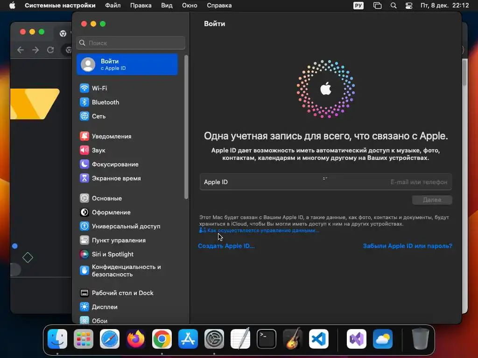Open Trash from the Dock
This screenshot has height=358, width=478.
[x=421, y=339]
